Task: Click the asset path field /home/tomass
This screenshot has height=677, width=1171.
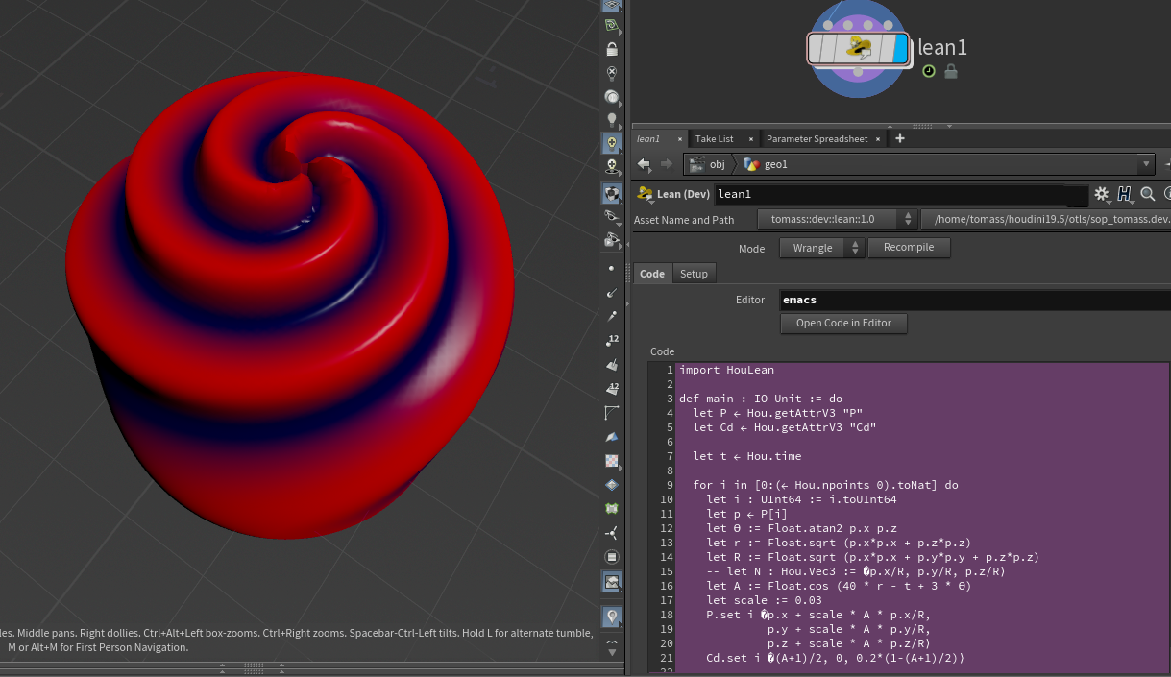Action: (x=1045, y=219)
